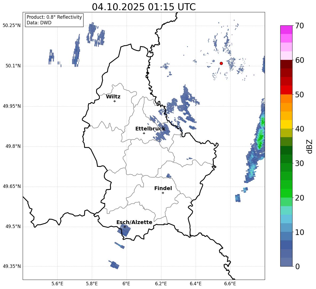Click the 6.4°E longitude label
Image resolution: width=316 pixels, height=289 pixels.
click(195, 284)
